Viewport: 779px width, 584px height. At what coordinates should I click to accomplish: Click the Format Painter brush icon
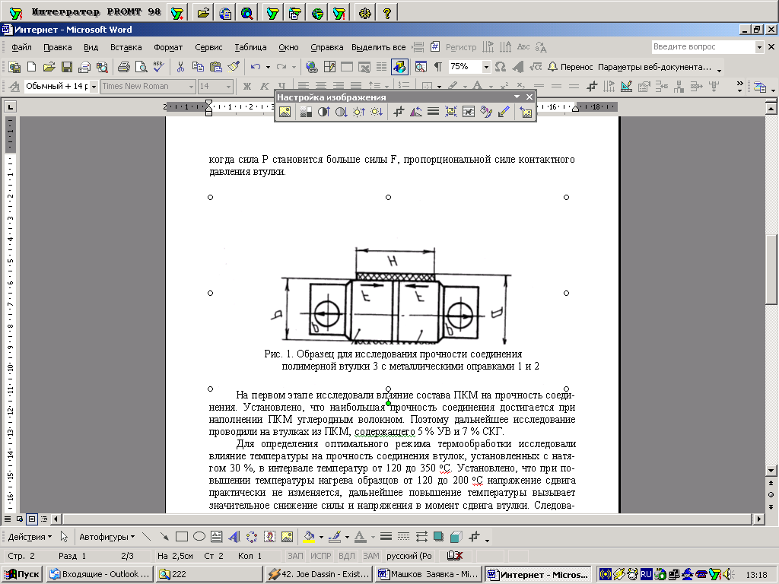234,67
